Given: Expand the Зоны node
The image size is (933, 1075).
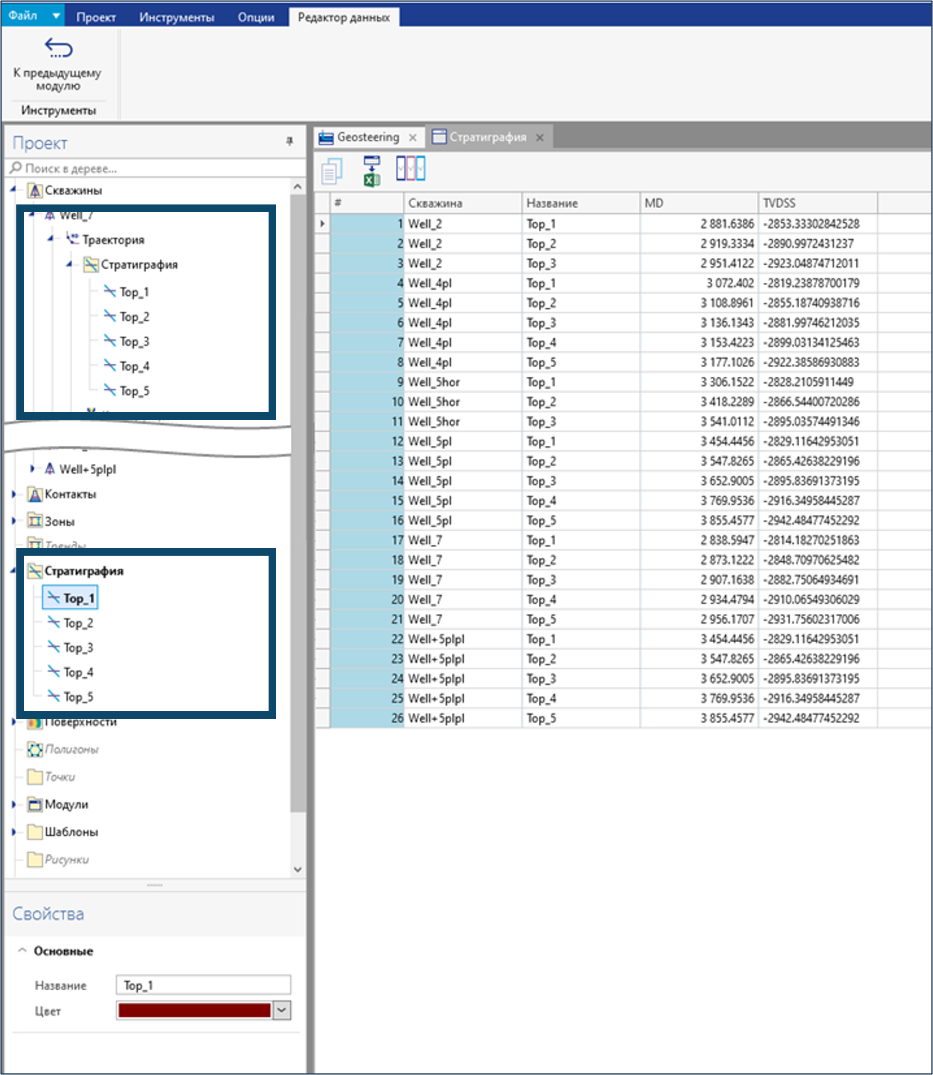Looking at the screenshot, I should pos(14,521).
